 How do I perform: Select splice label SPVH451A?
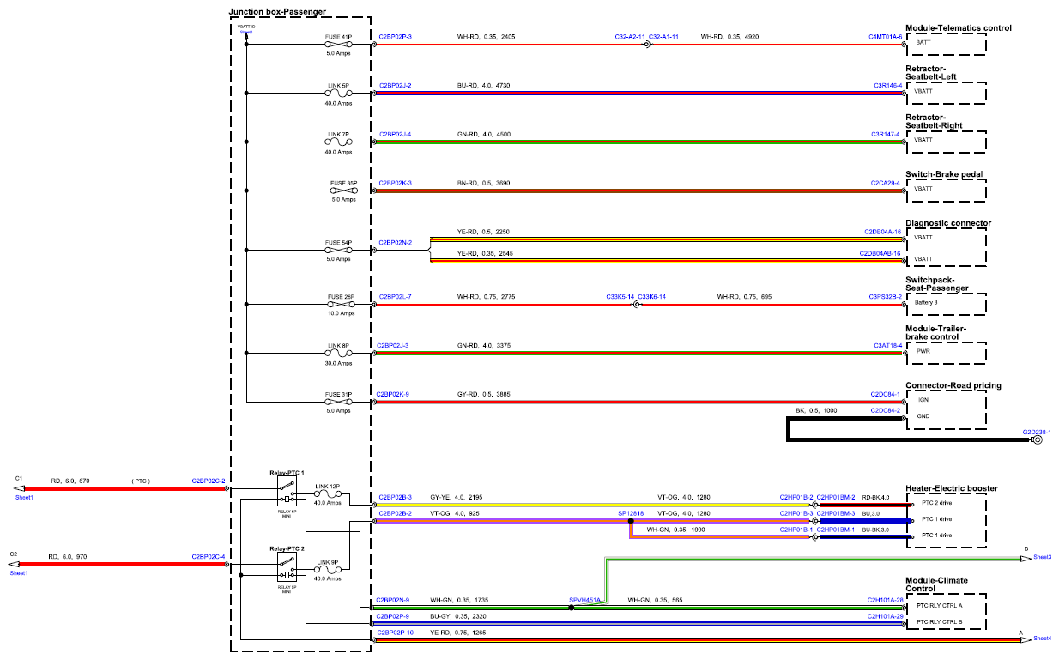pyautogui.click(x=585, y=600)
